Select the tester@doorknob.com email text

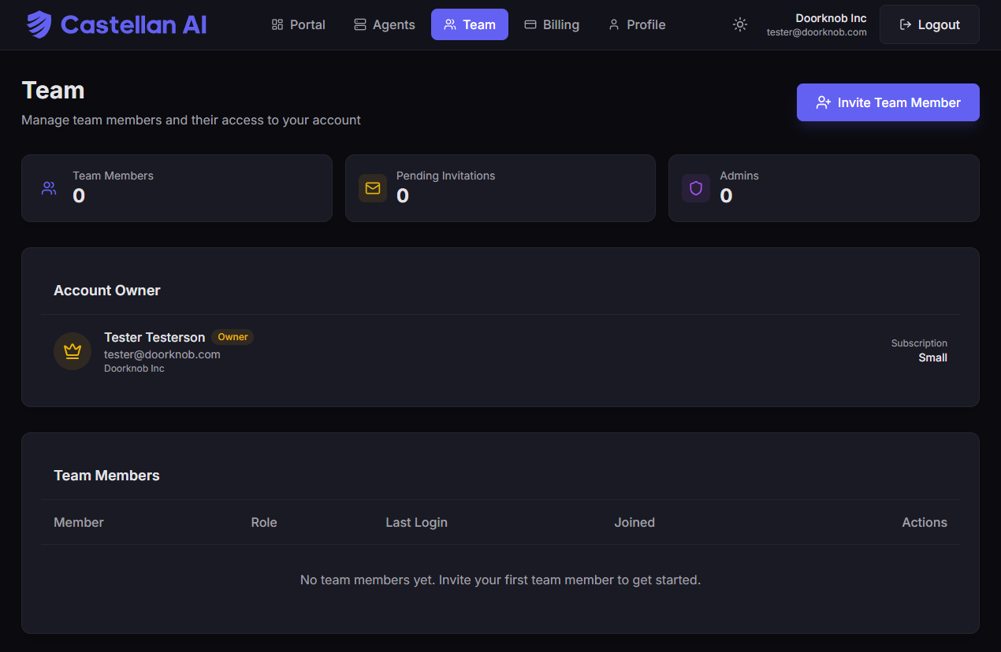coord(162,354)
